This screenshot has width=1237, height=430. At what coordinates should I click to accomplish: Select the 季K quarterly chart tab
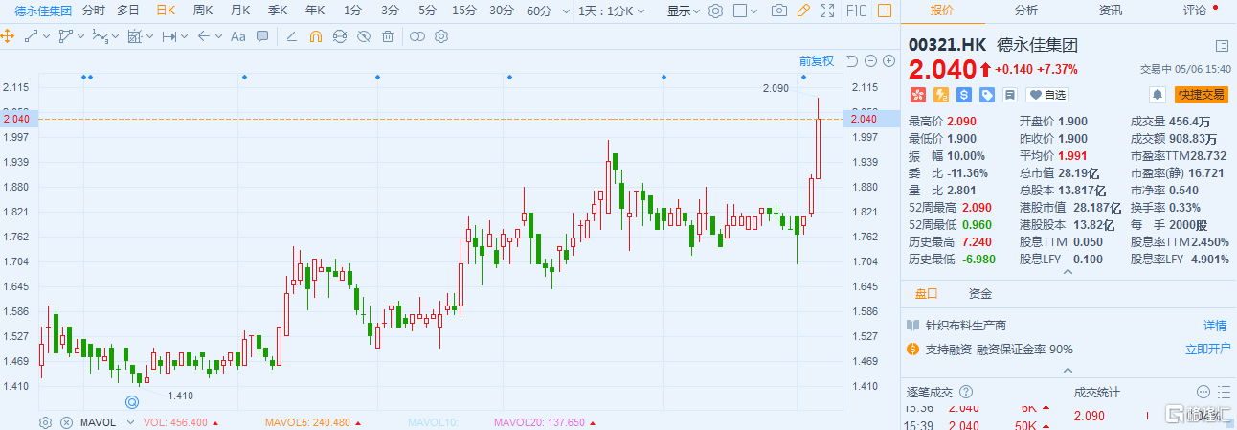tap(278, 11)
